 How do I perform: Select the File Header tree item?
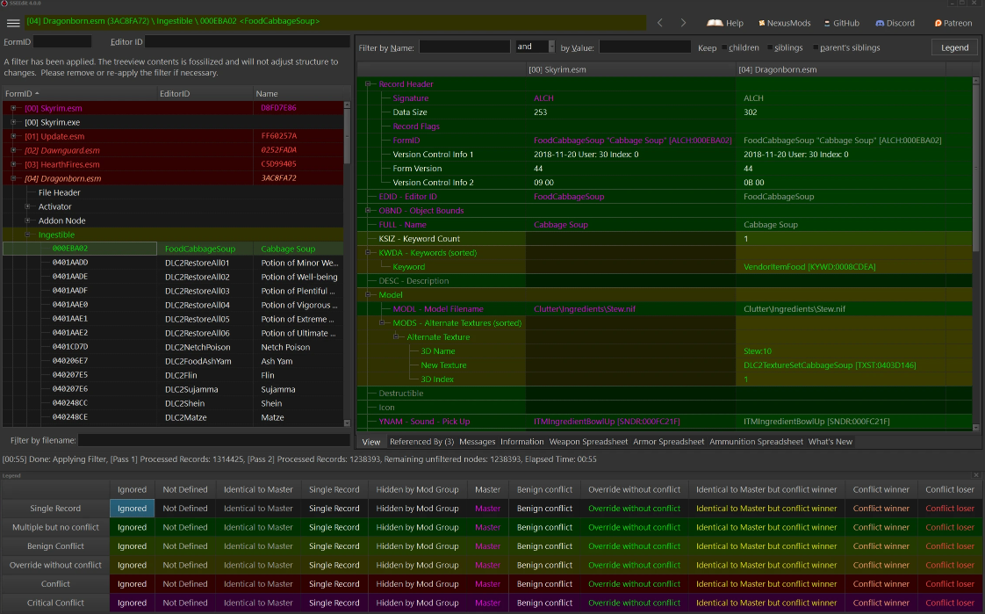59,192
